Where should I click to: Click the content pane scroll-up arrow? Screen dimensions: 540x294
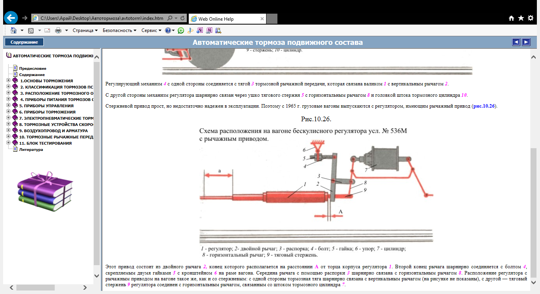533,58
